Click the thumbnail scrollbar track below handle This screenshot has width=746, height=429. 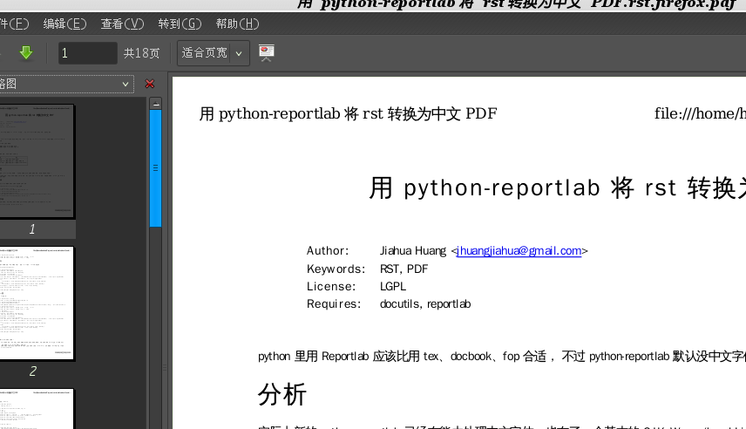[x=156, y=331]
